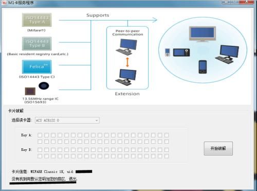The image size is (257, 191).
Task: Click the M1卡服务程序 title bar icon
Action: tap(4, 3)
